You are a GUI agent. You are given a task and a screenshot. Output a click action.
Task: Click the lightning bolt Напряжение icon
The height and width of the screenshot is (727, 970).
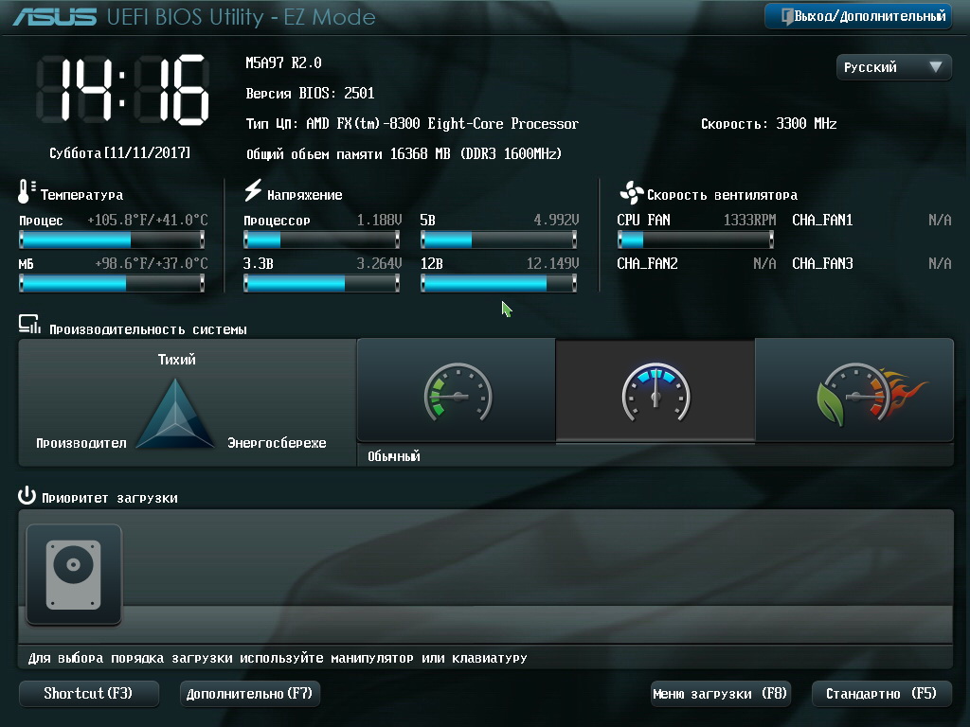pyautogui.click(x=252, y=190)
